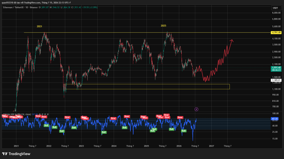
Task: Click the blue RSI value label 67.33
Action: (275, 119)
